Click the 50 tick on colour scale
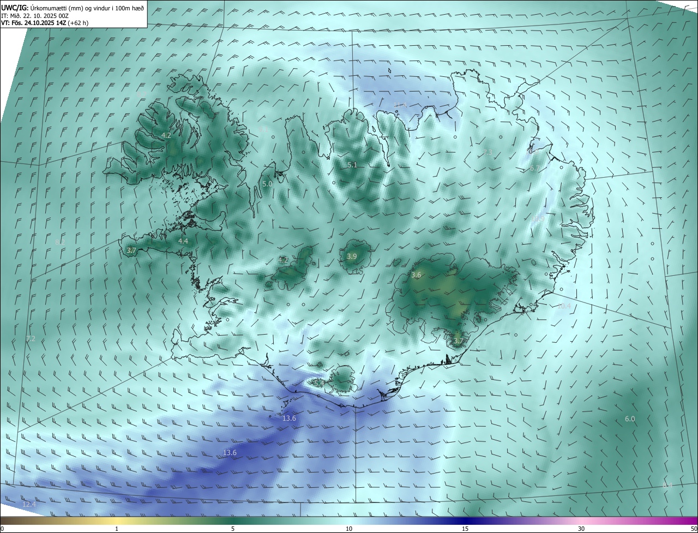698x533 pixels. (x=694, y=529)
